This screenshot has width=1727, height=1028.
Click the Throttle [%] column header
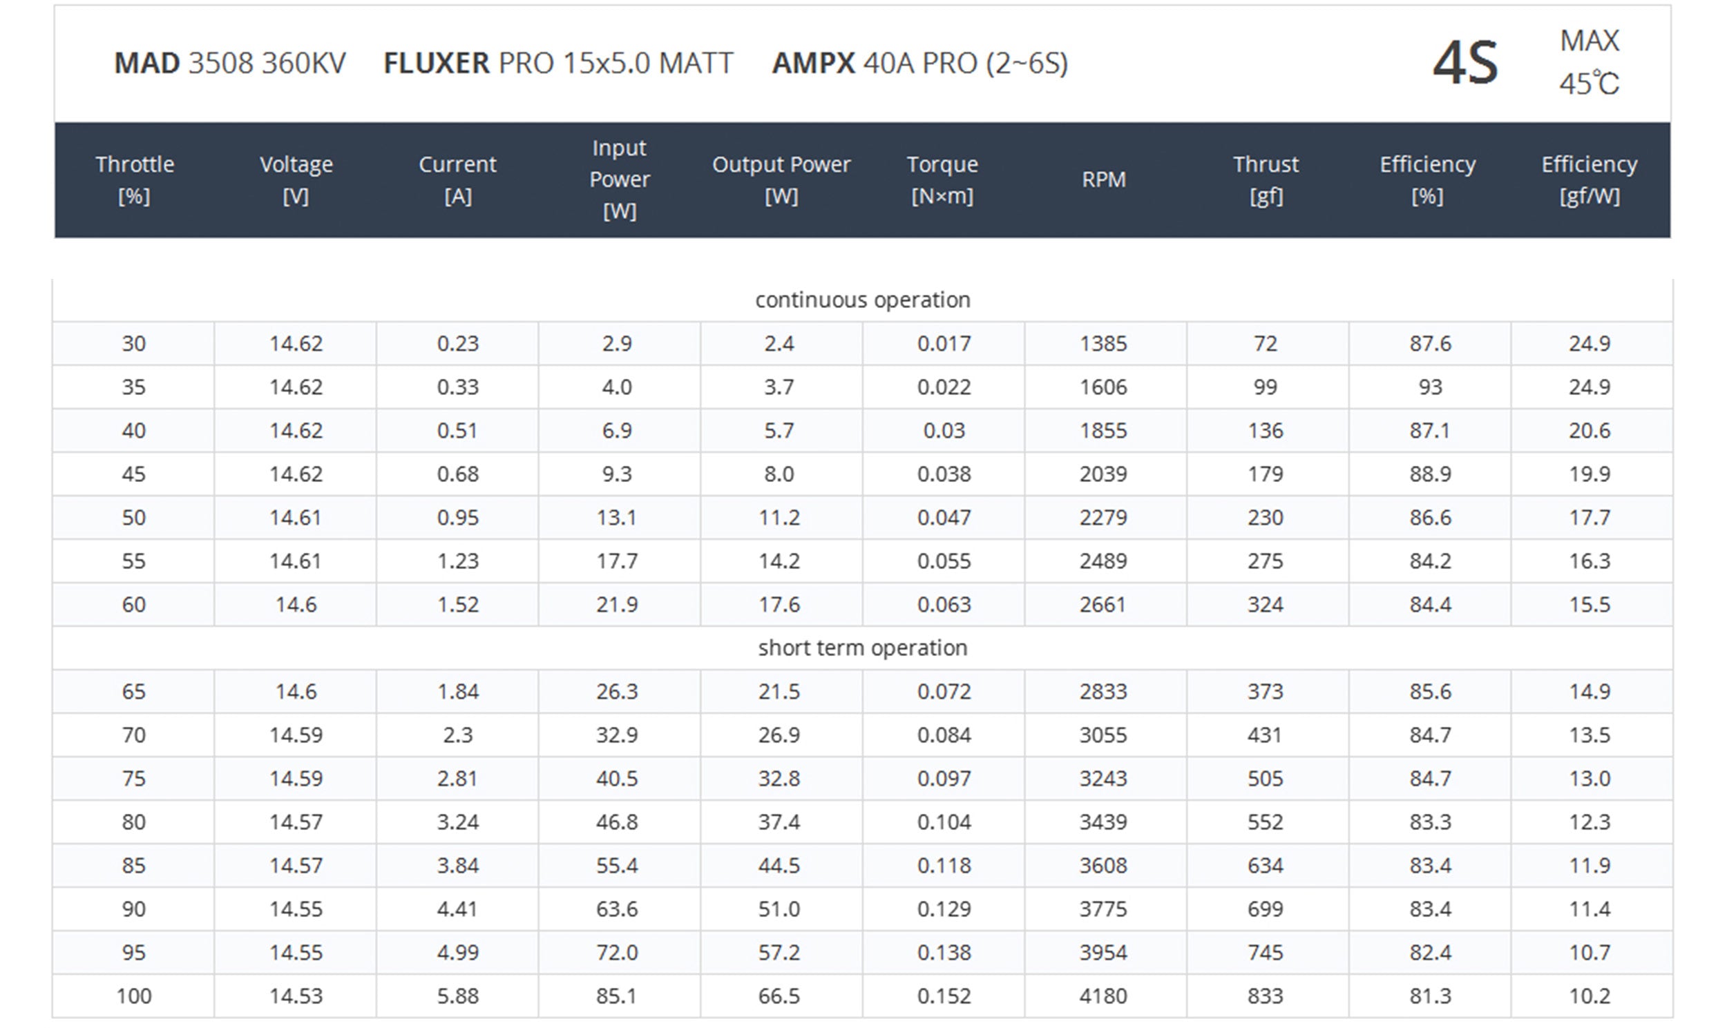(x=135, y=180)
